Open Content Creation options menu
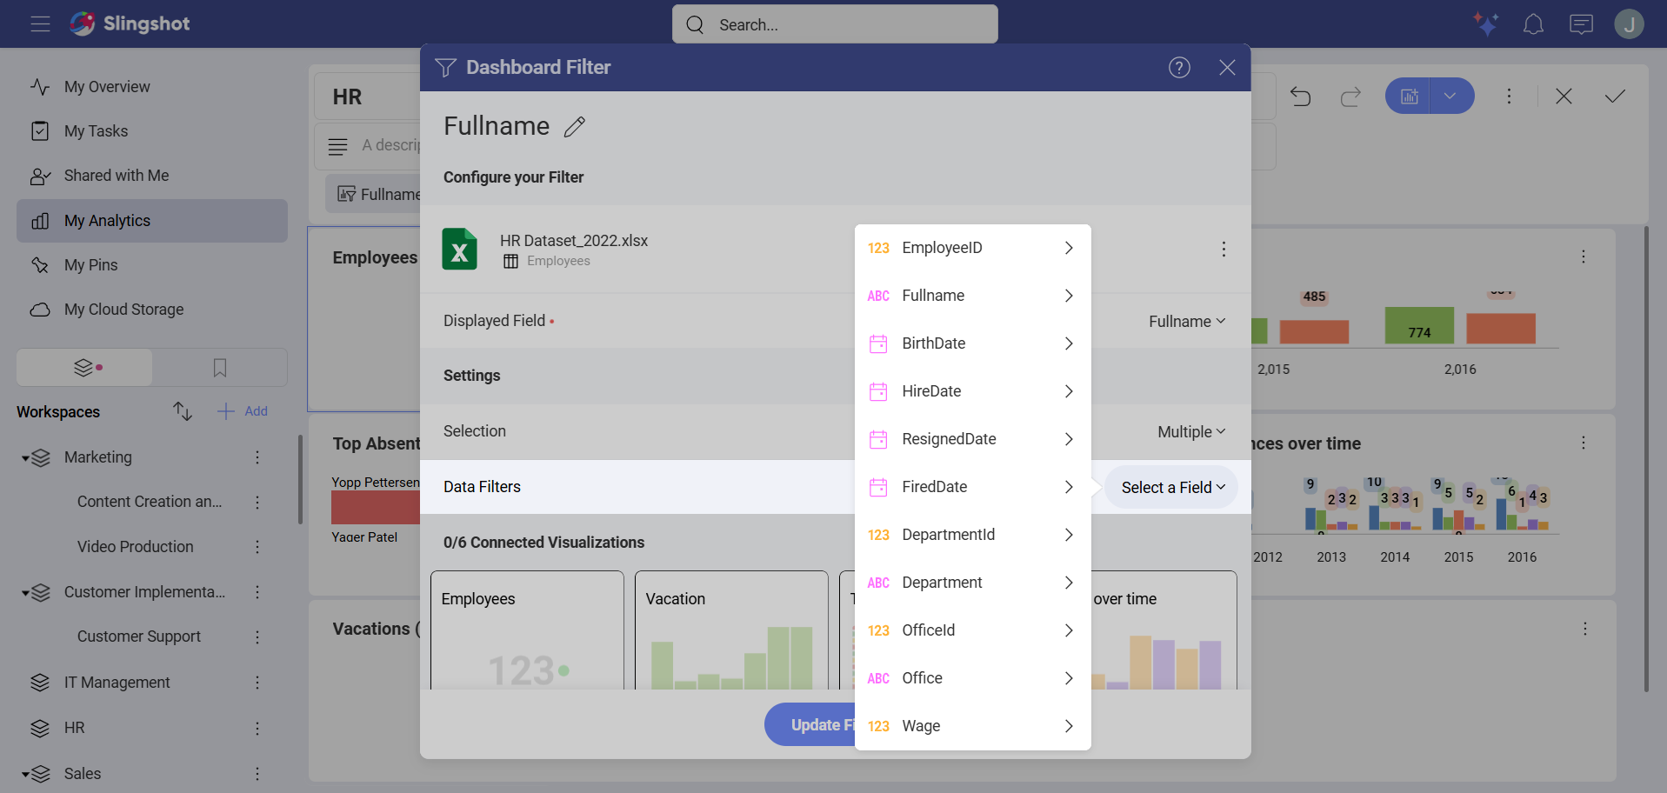Image resolution: width=1667 pixels, height=793 pixels. click(257, 502)
